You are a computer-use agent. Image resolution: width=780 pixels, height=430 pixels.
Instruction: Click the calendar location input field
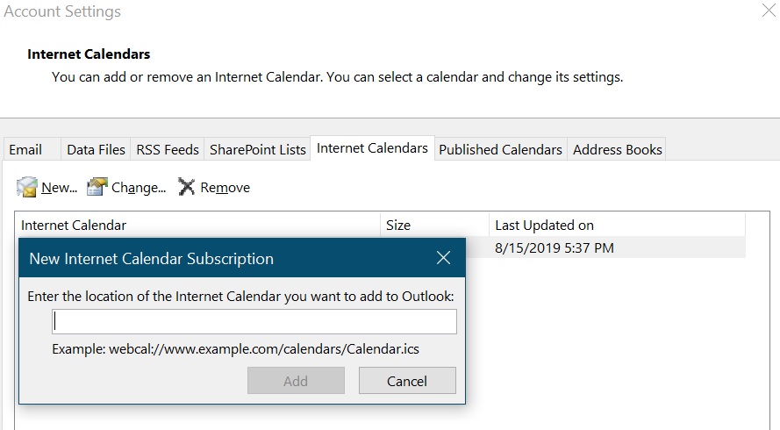pyautogui.click(x=254, y=321)
